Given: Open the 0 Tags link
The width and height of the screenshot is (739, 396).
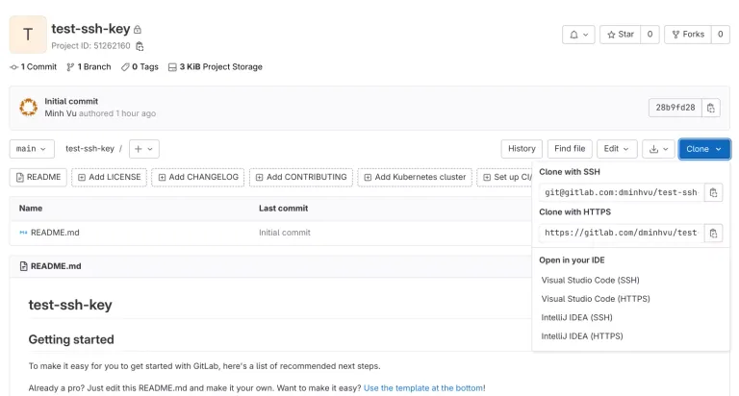Looking at the screenshot, I should [140, 67].
